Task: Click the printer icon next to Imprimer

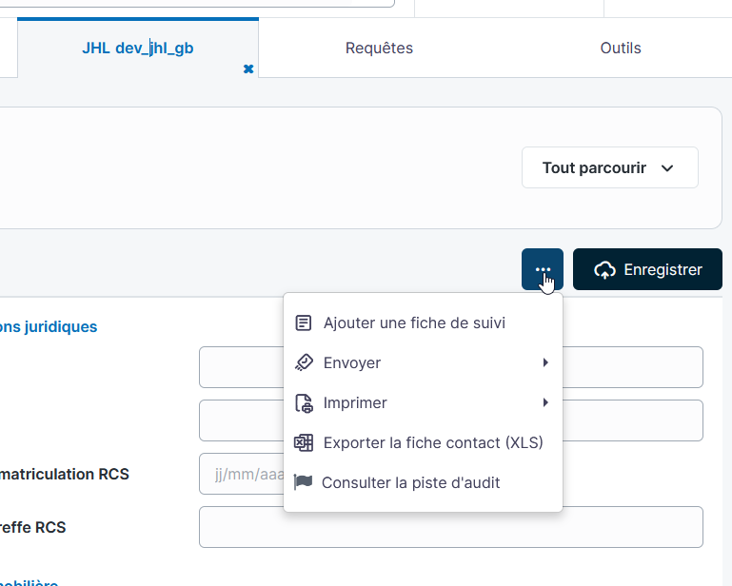Action: click(304, 403)
